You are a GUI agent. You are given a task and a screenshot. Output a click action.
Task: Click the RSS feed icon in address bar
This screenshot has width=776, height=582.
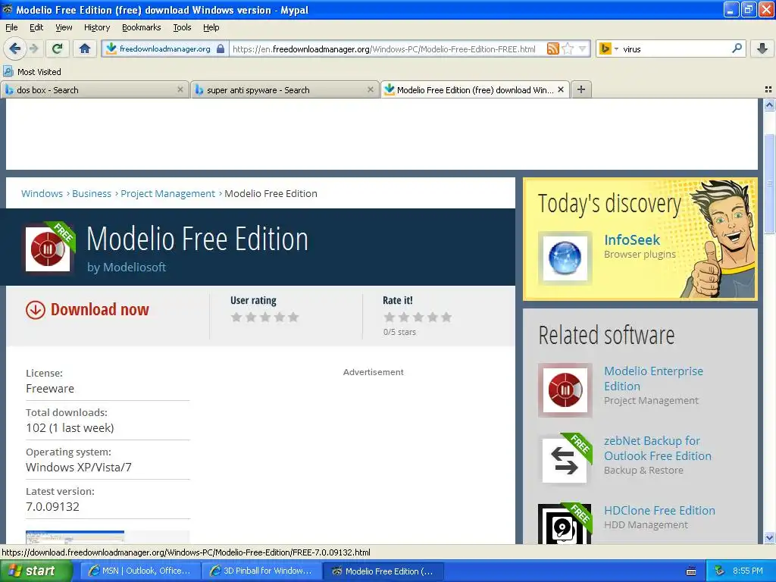(x=552, y=48)
